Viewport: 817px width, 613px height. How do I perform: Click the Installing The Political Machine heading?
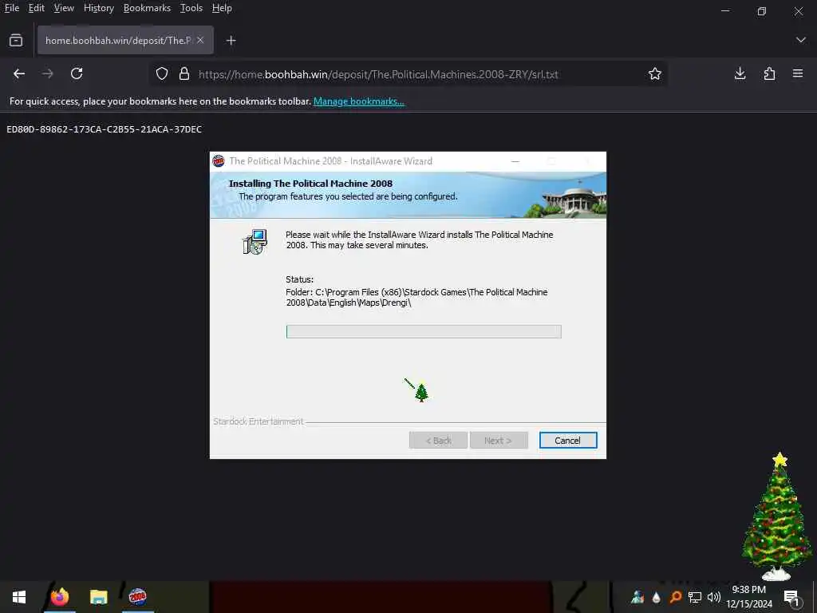(x=310, y=184)
